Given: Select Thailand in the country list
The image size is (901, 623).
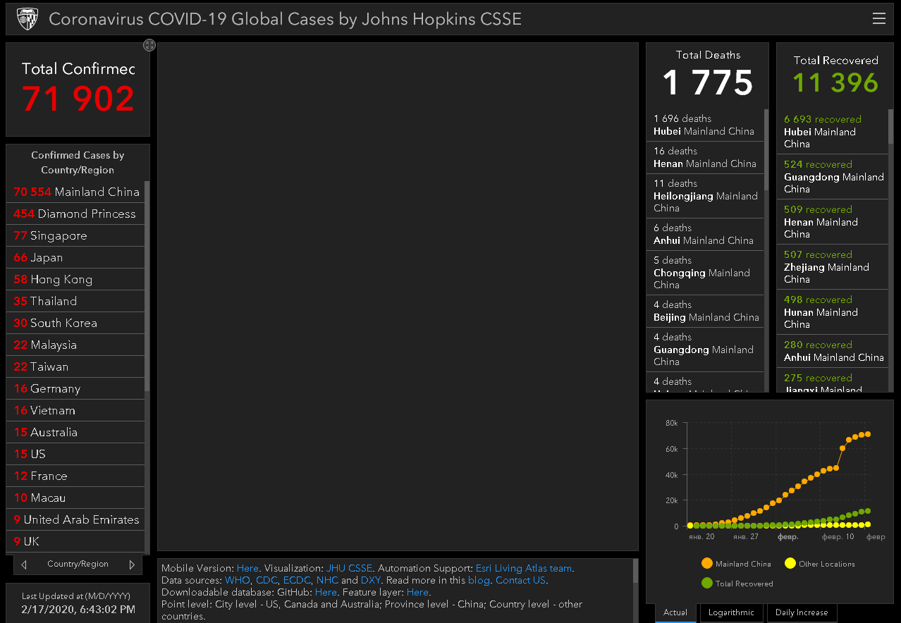Looking at the screenshot, I should pyautogui.click(x=76, y=301).
